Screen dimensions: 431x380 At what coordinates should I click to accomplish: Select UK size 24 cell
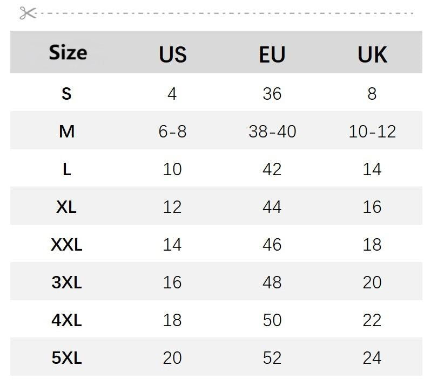[372, 358]
